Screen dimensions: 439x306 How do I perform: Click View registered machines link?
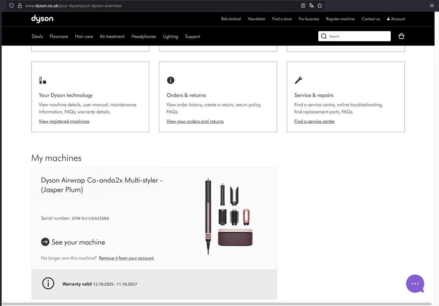(x=64, y=121)
